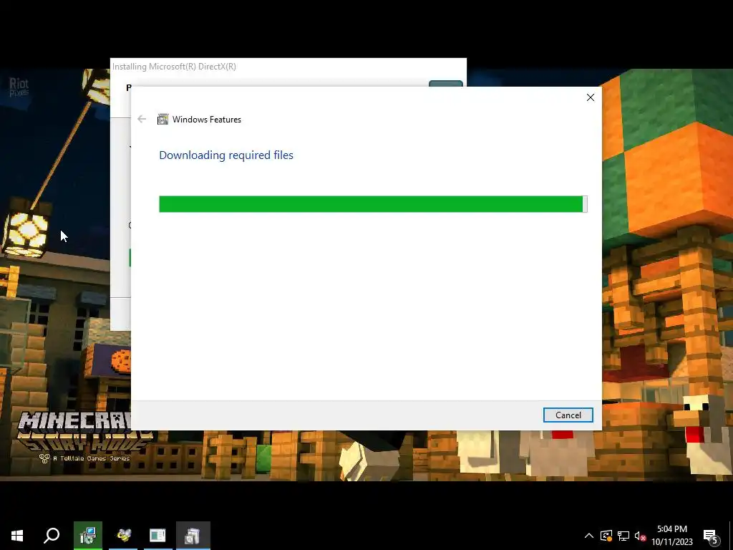Open the green installer taskbar app
Image resolution: width=733 pixels, height=550 pixels.
[x=88, y=536]
